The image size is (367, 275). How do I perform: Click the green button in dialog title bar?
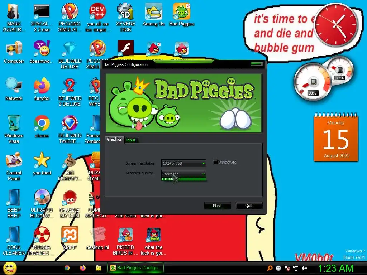[256, 64]
